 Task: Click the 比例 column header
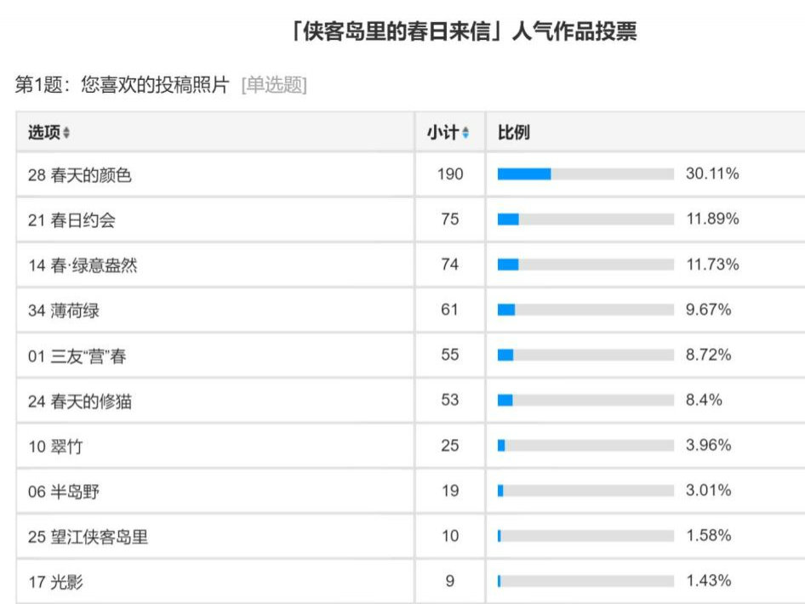513,133
